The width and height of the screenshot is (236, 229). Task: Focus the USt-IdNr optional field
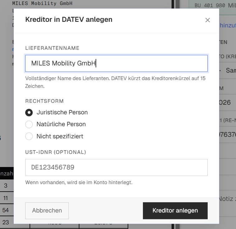116,167
